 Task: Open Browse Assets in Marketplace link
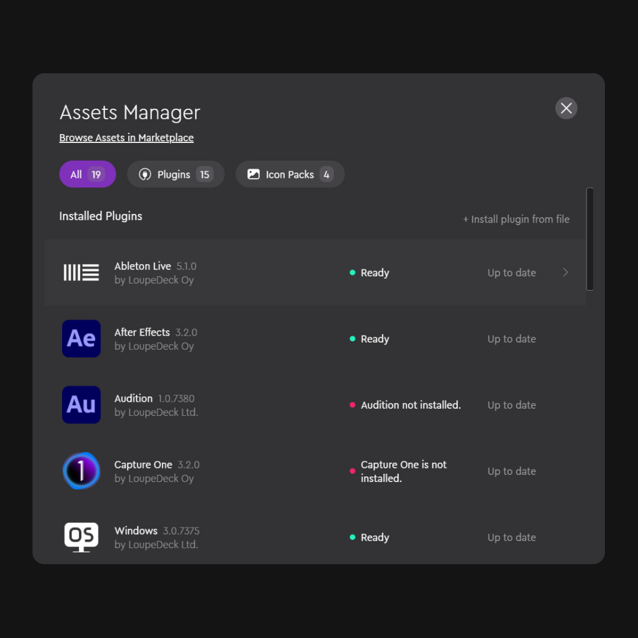coord(126,138)
